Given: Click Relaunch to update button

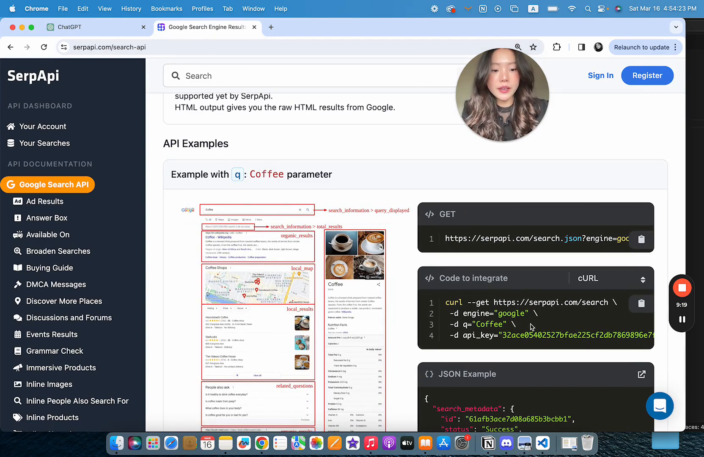Looking at the screenshot, I should pyautogui.click(x=641, y=47).
